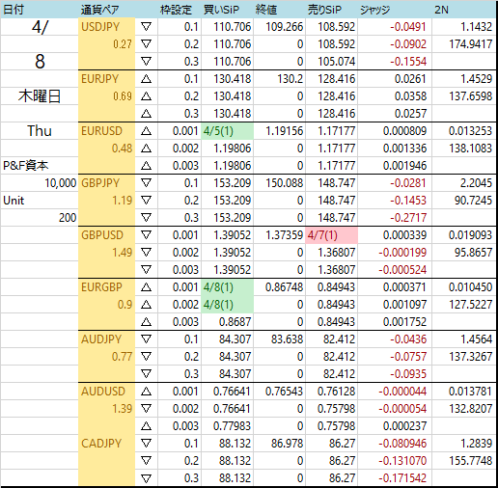Image resolution: width=498 pixels, height=488 pixels.
Task: Click the GBPJPY 1.19 value
Action: tap(123, 201)
